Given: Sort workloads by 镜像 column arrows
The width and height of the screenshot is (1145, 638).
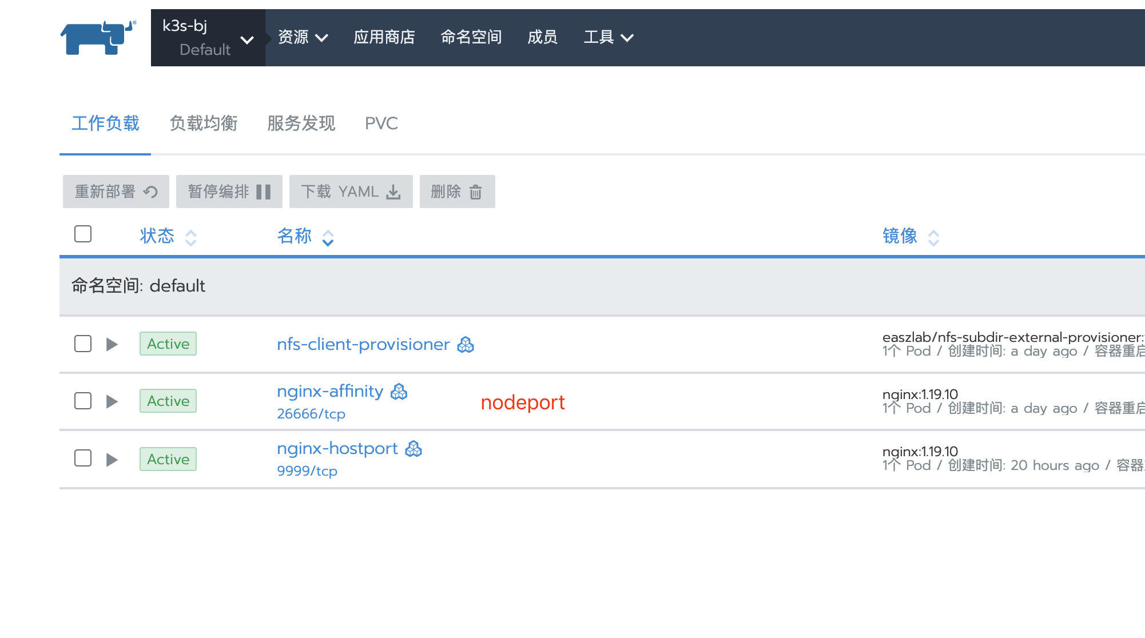Looking at the screenshot, I should click(x=933, y=237).
